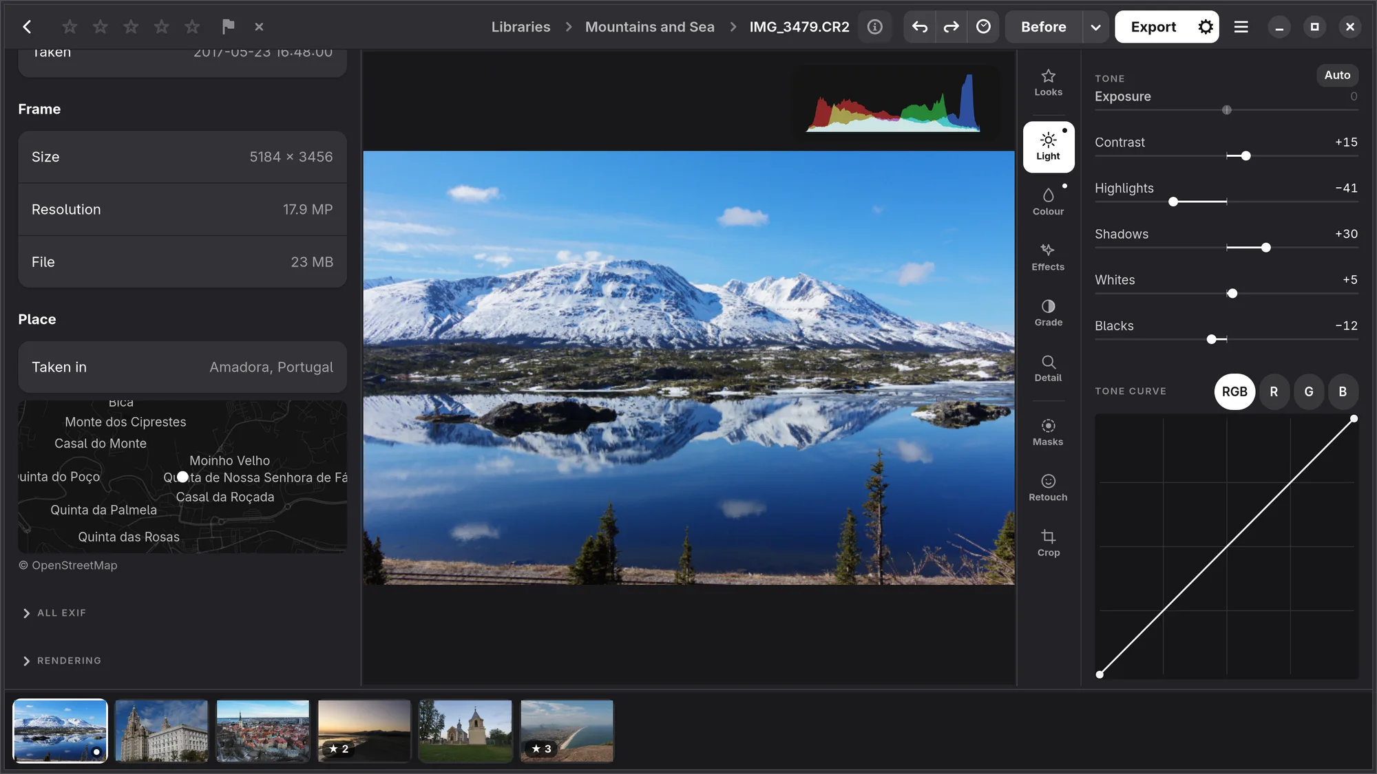The width and height of the screenshot is (1377, 774).
Task: Go back with the left chevron arrow
Action: click(27, 27)
